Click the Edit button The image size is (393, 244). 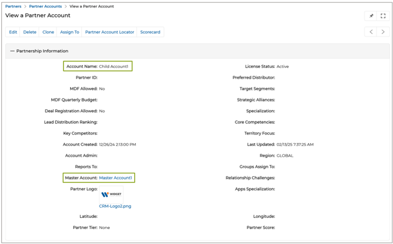(x=13, y=32)
